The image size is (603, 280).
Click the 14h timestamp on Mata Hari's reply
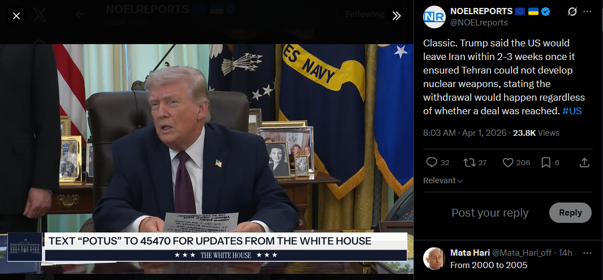pyautogui.click(x=565, y=253)
